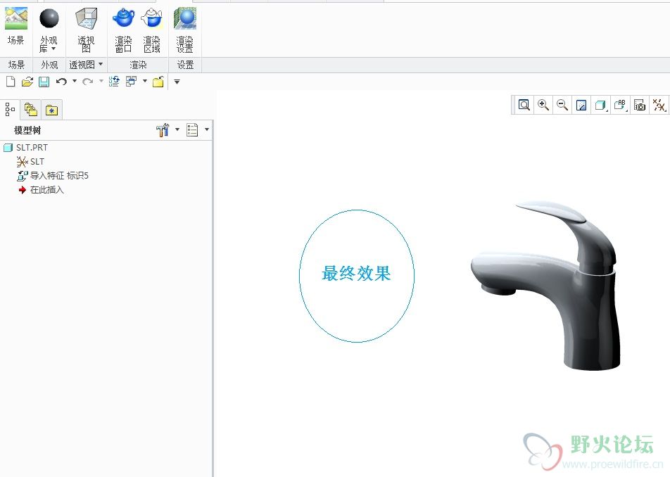
Task: Switch to the Folder Browser navigator tab
Action: [31, 110]
